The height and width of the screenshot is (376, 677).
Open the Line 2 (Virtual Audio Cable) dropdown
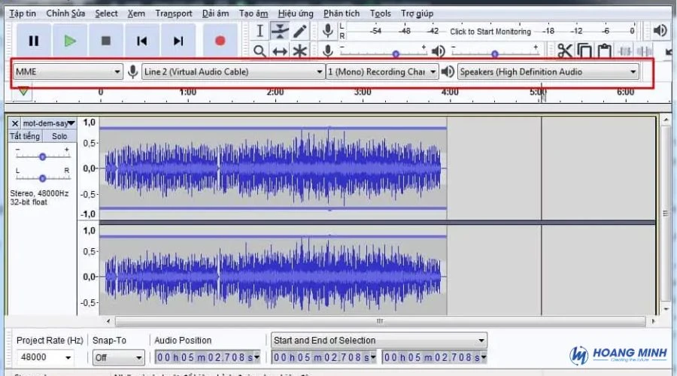click(233, 71)
